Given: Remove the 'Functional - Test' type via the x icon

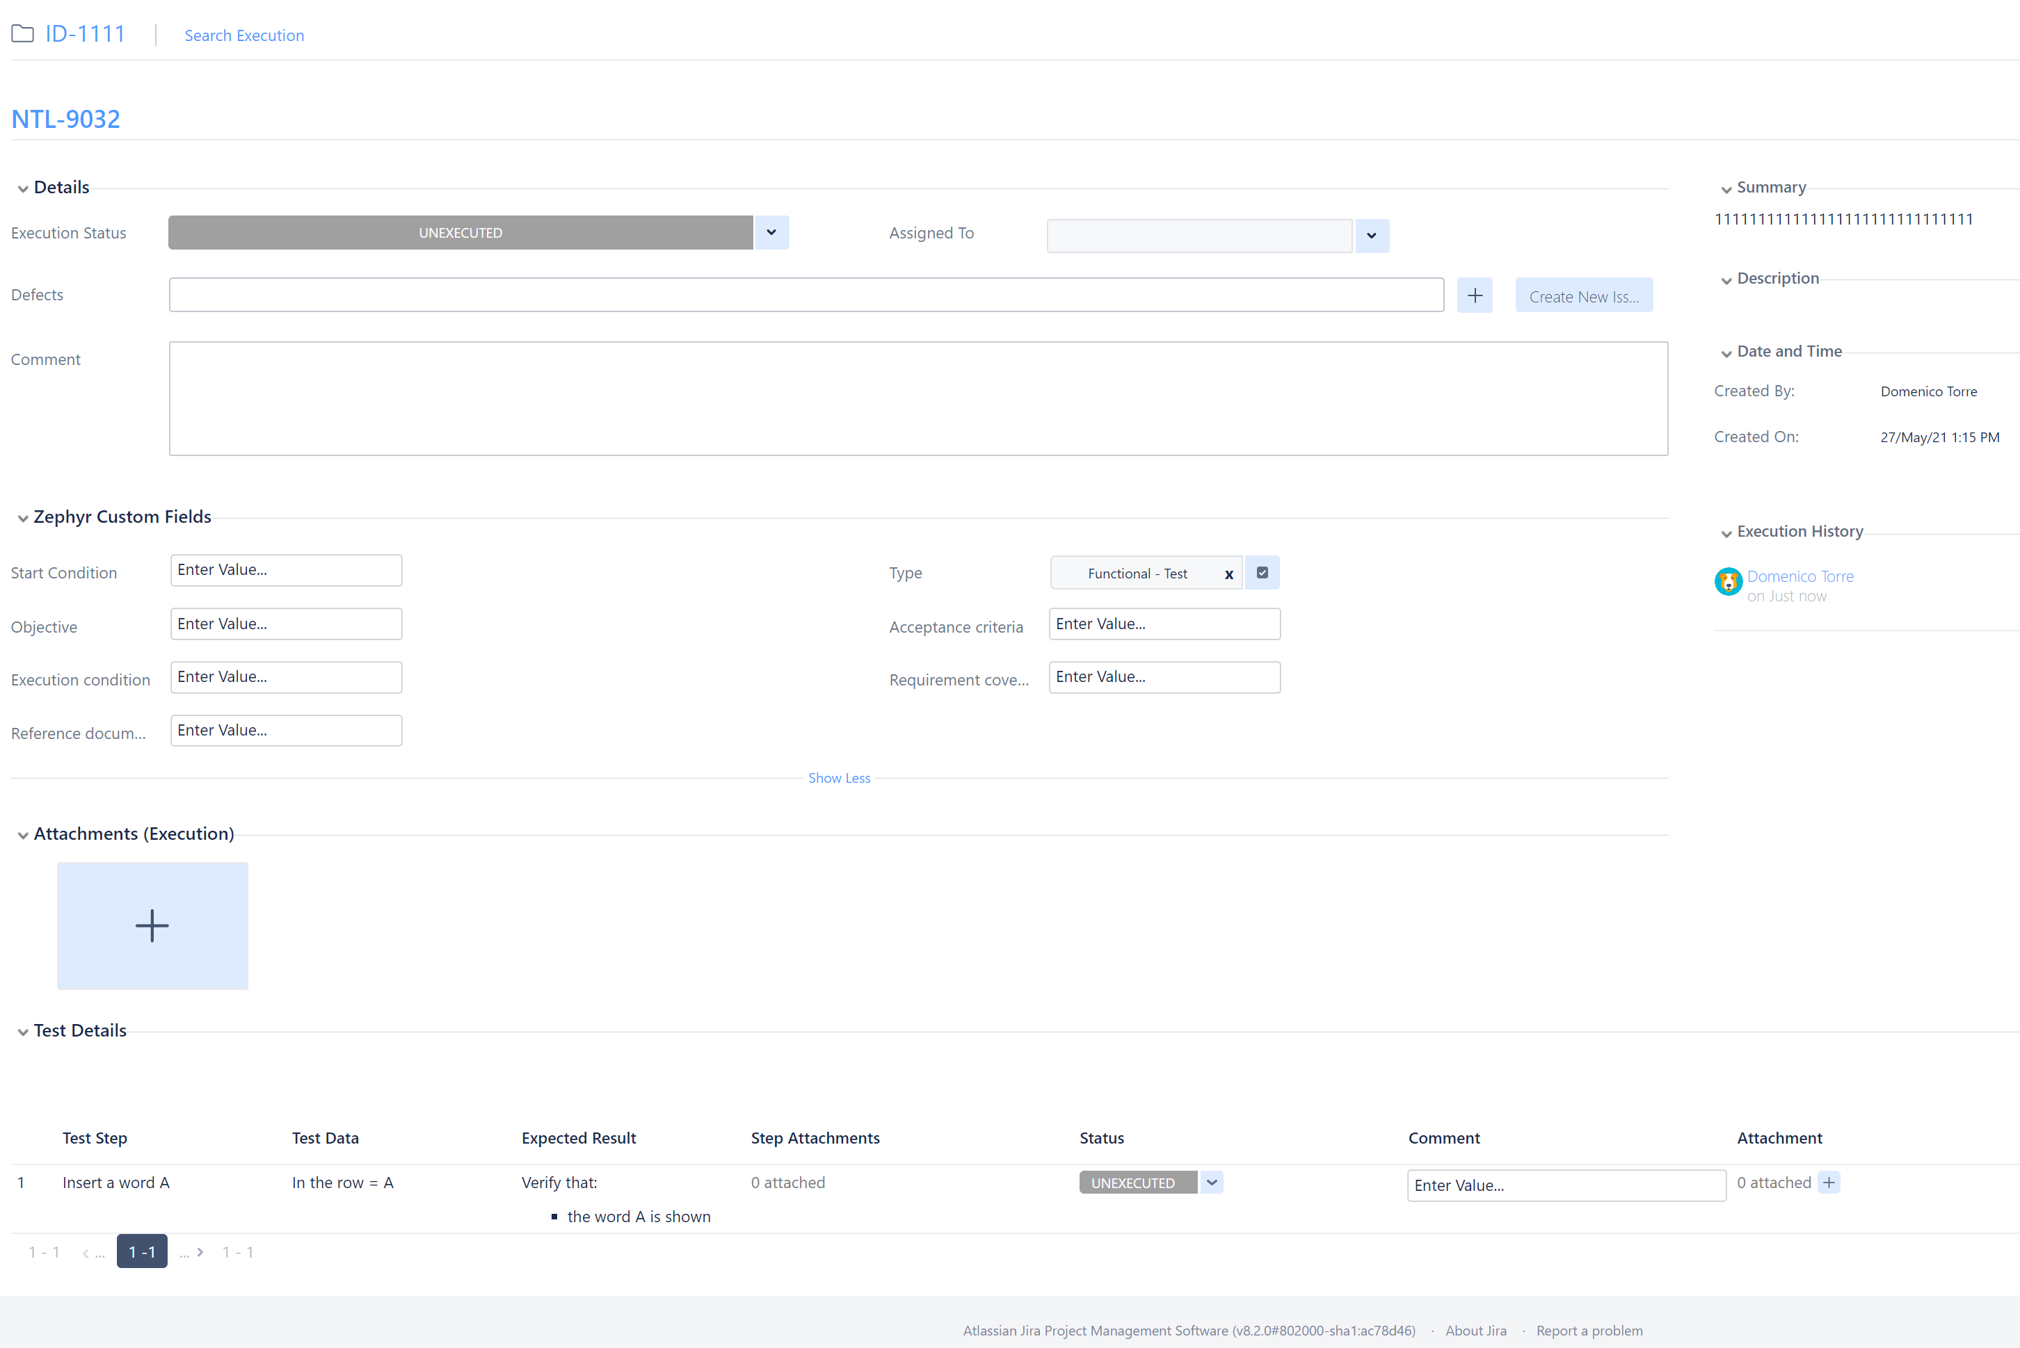Looking at the screenshot, I should click(x=1229, y=574).
